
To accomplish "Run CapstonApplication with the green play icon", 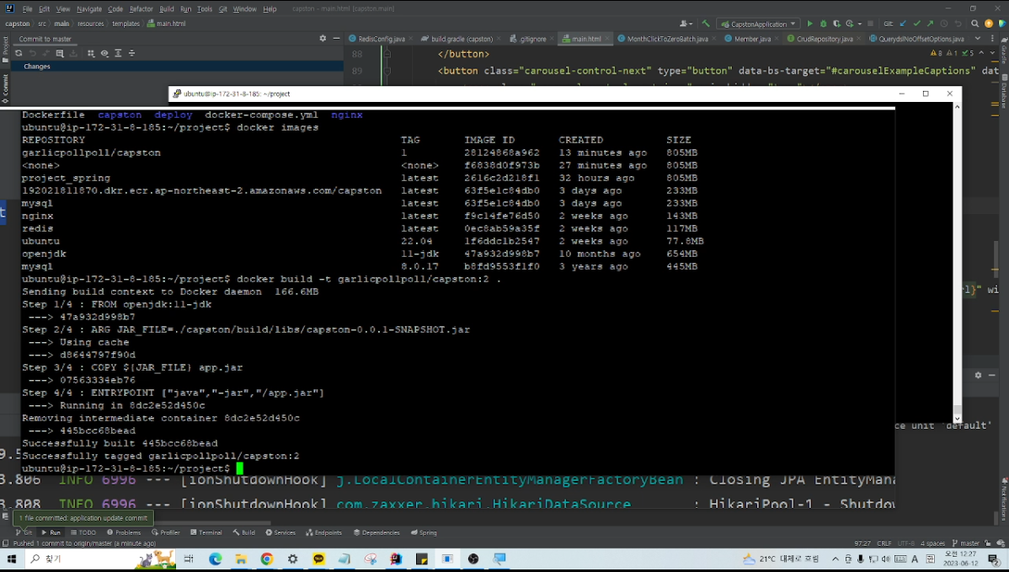I will [x=809, y=24].
